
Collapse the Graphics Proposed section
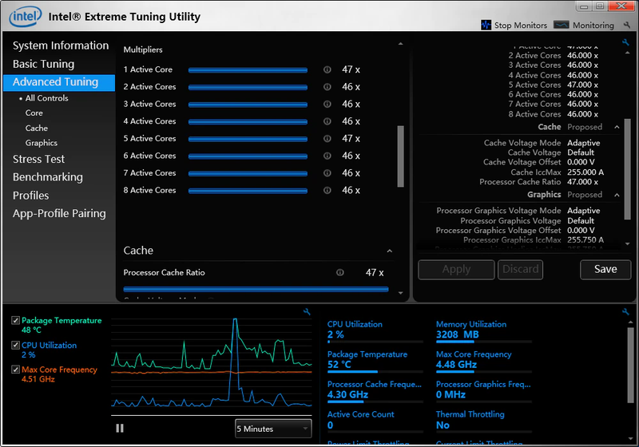click(617, 195)
